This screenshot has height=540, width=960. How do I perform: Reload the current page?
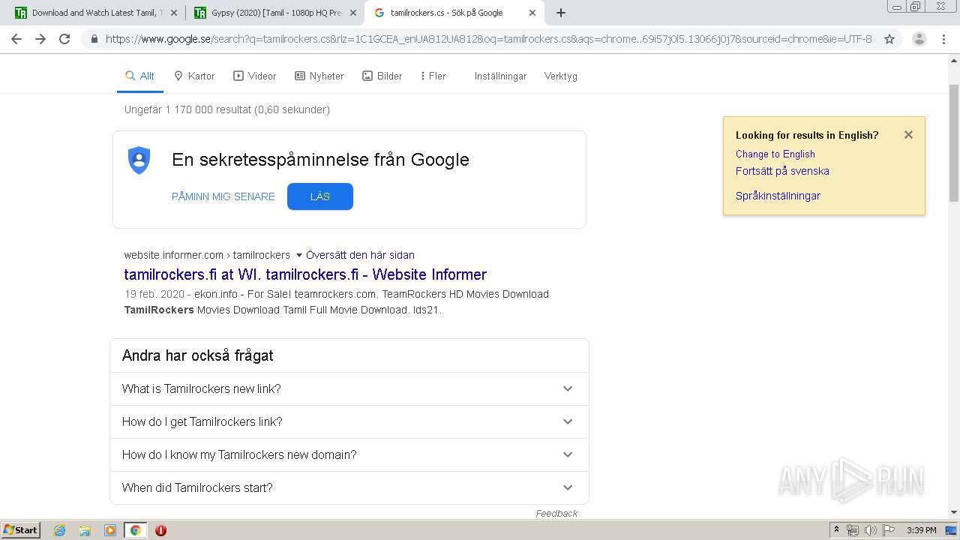coord(64,39)
